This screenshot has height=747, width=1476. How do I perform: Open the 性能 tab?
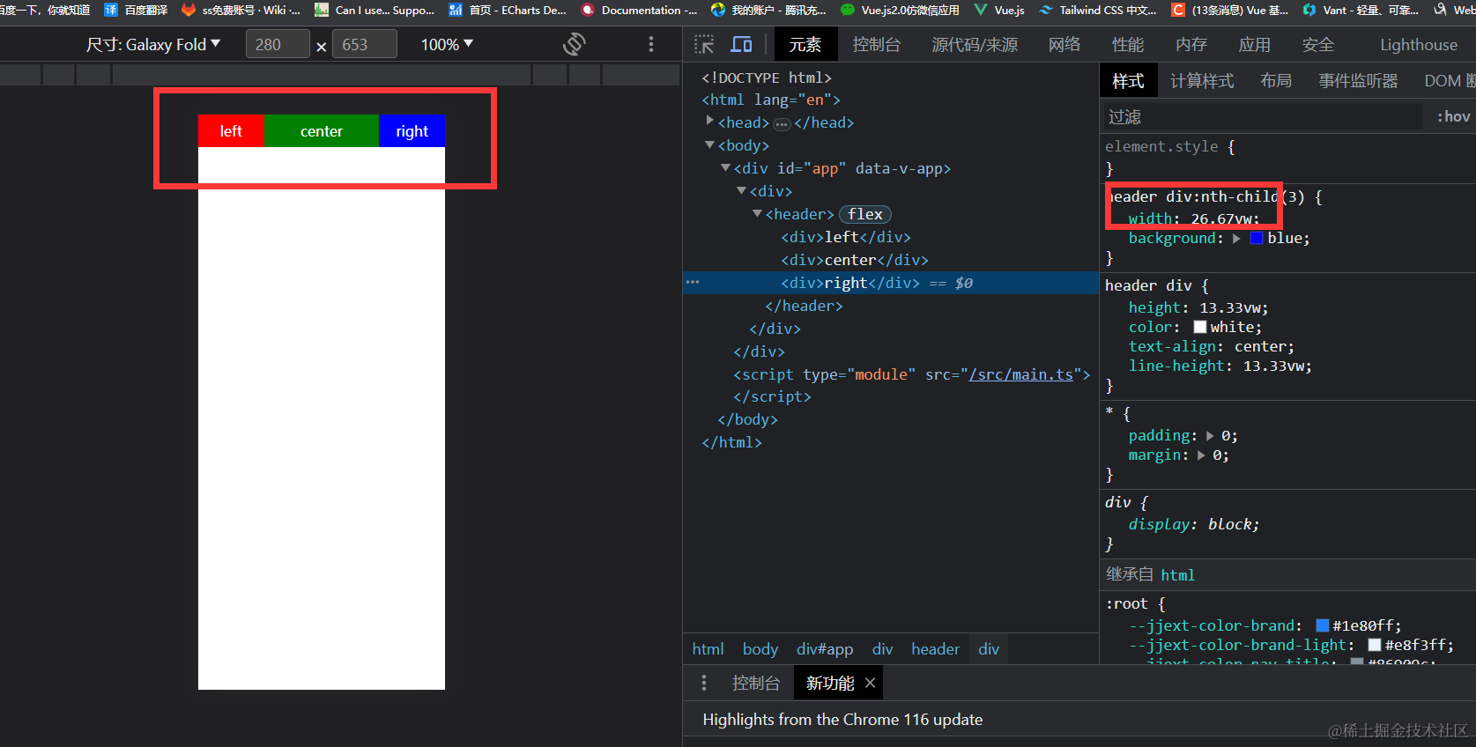click(1128, 44)
